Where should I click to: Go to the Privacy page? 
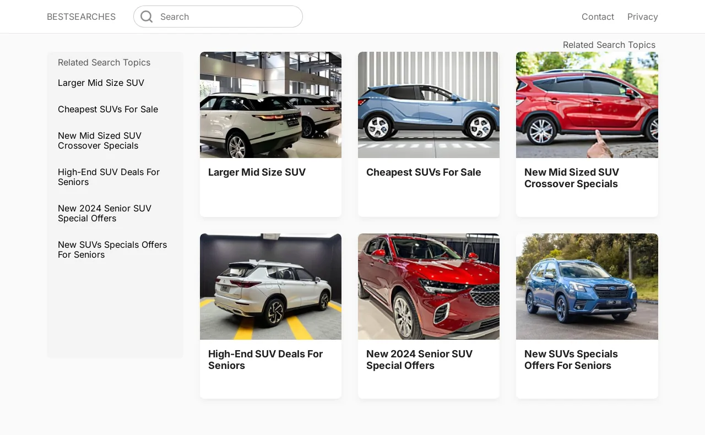tap(642, 17)
